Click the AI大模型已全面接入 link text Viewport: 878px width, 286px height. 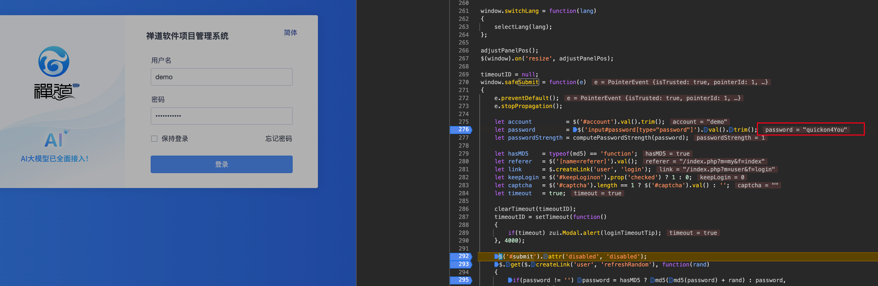click(x=55, y=159)
